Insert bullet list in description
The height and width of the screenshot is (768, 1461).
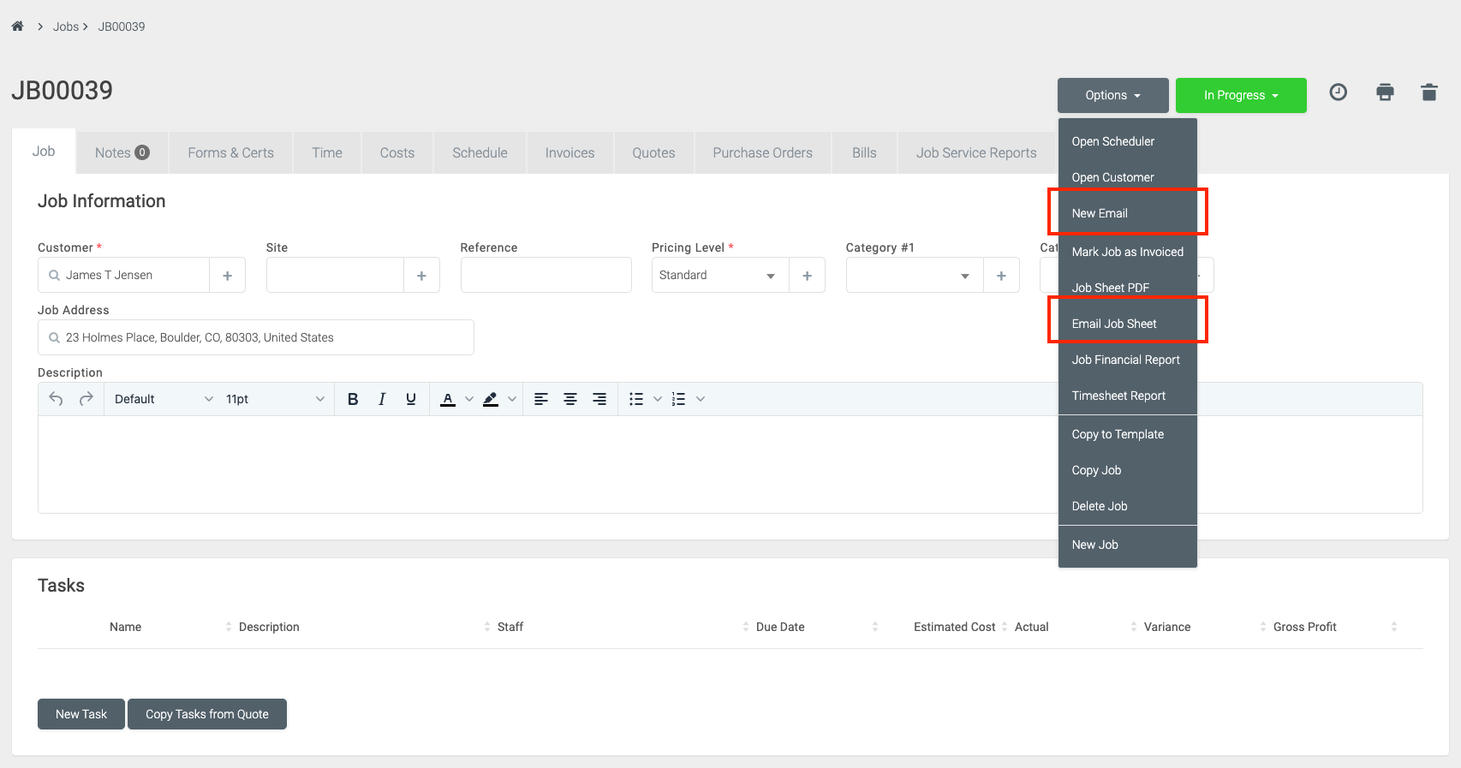click(x=636, y=399)
